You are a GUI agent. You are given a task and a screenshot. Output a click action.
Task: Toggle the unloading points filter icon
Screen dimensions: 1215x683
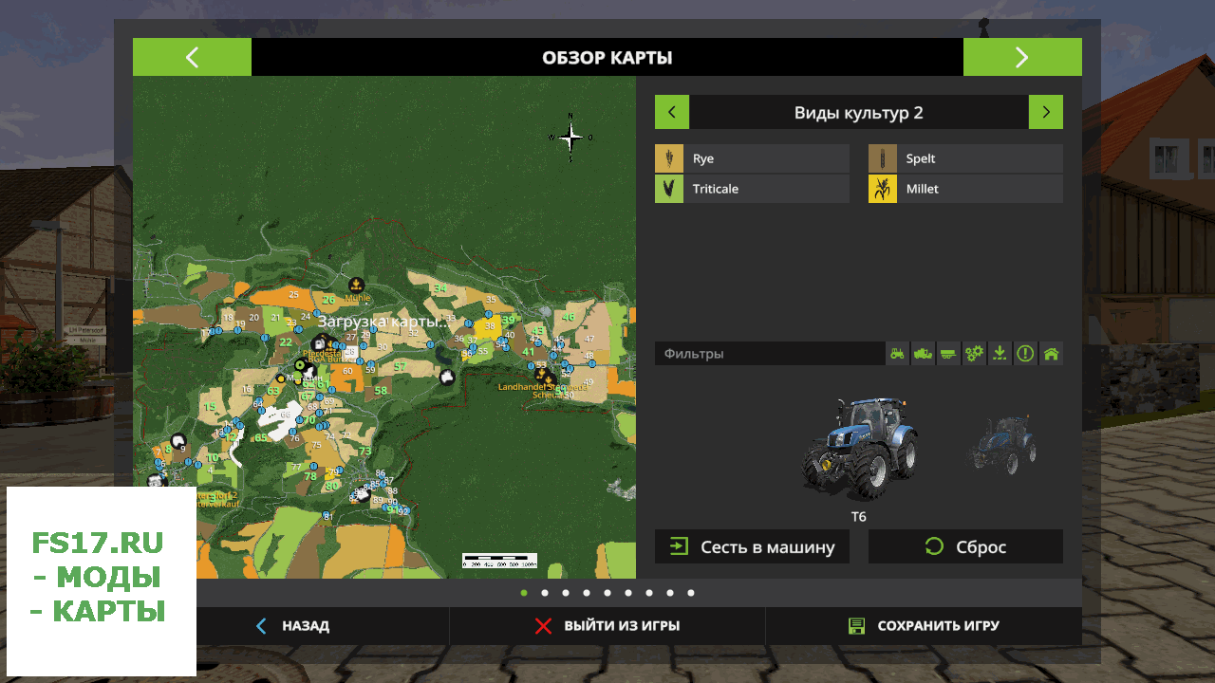coord(1000,354)
